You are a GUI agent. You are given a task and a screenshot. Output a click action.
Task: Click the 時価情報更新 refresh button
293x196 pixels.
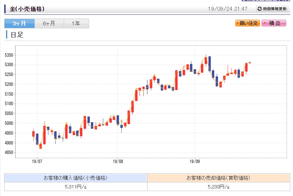point(272,9)
